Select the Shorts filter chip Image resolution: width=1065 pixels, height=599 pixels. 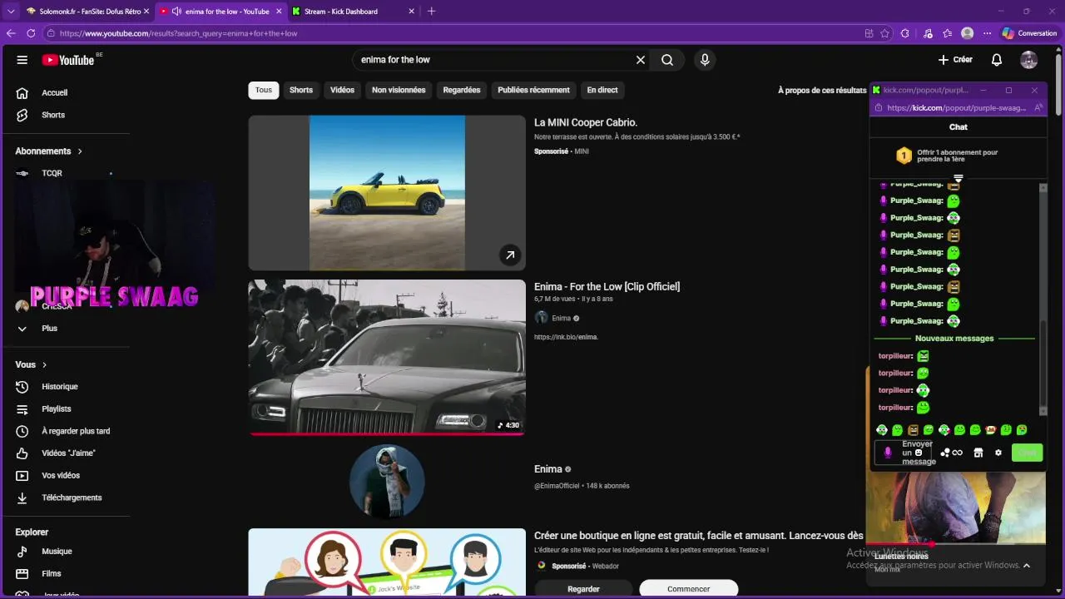tap(301, 90)
